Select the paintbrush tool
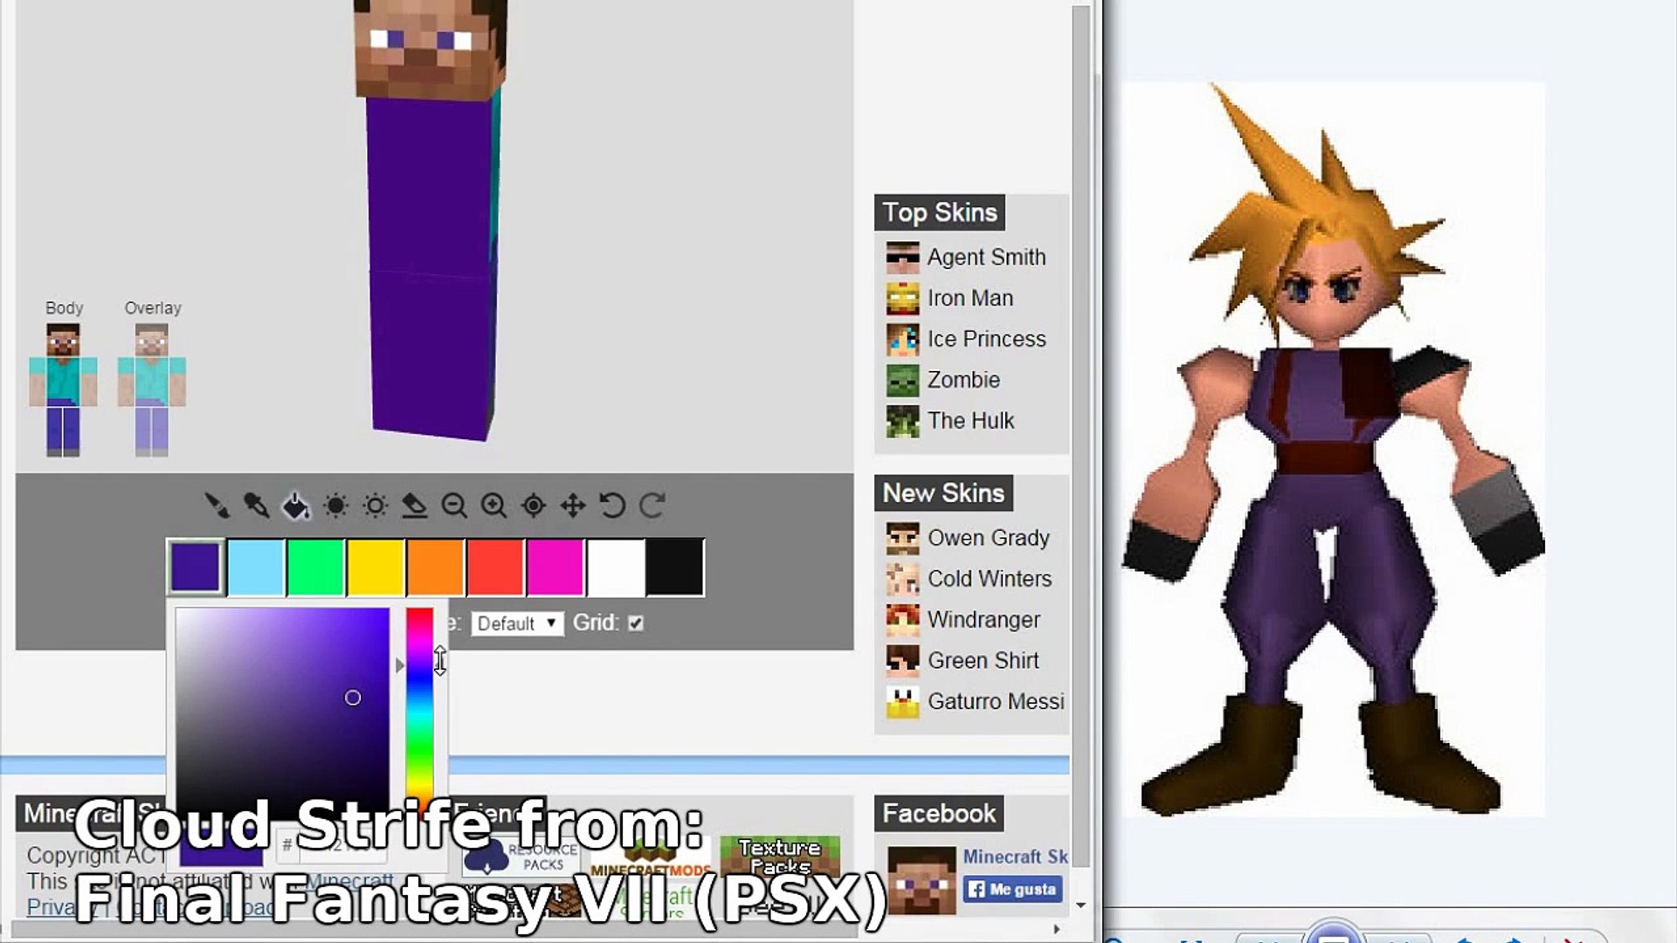 (x=217, y=506)
